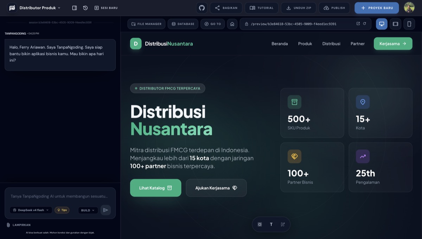Click the Tips lightbulb button
The height and width of the screenshot is (239, 422).
tap(62, 210)
